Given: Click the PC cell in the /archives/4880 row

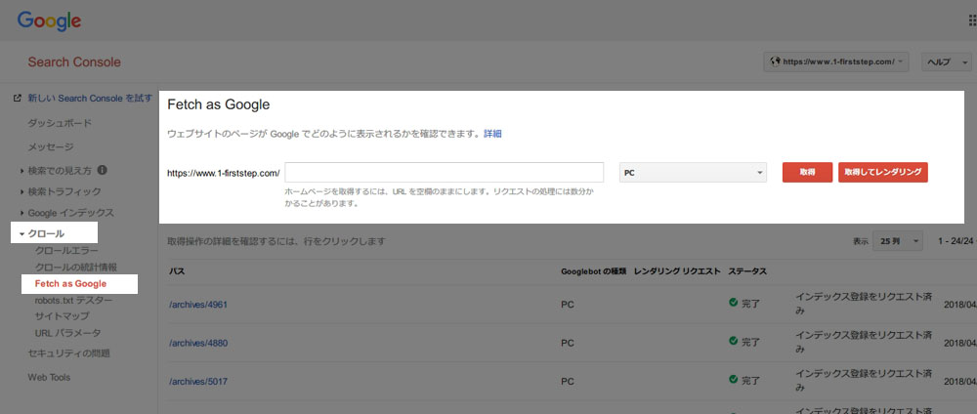Looking at the screenshot, I should coord(567,343).
